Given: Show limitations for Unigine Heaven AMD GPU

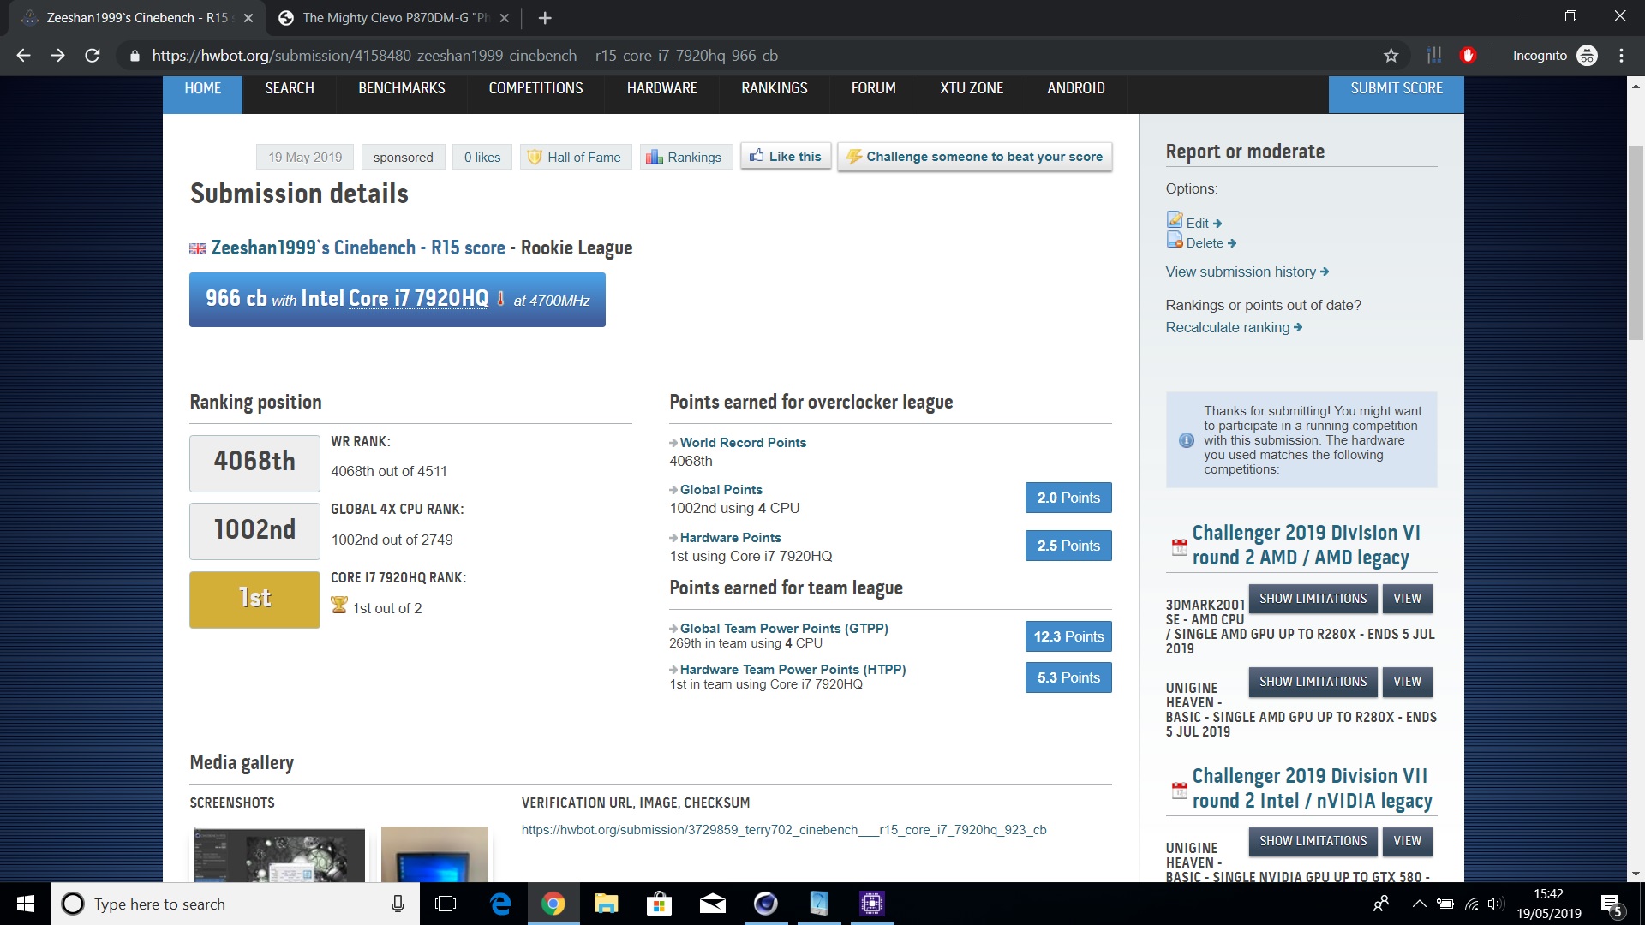Looking at the screenshot, I should coord(1313,682).
